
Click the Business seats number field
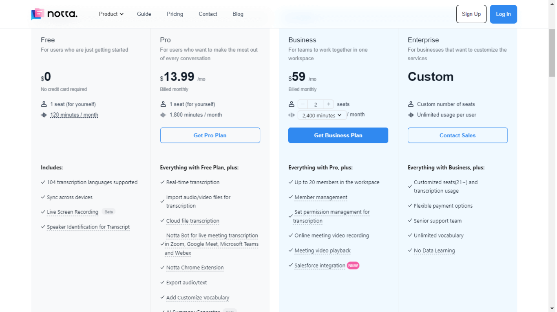pyautogui.click(x=316, y=104)
